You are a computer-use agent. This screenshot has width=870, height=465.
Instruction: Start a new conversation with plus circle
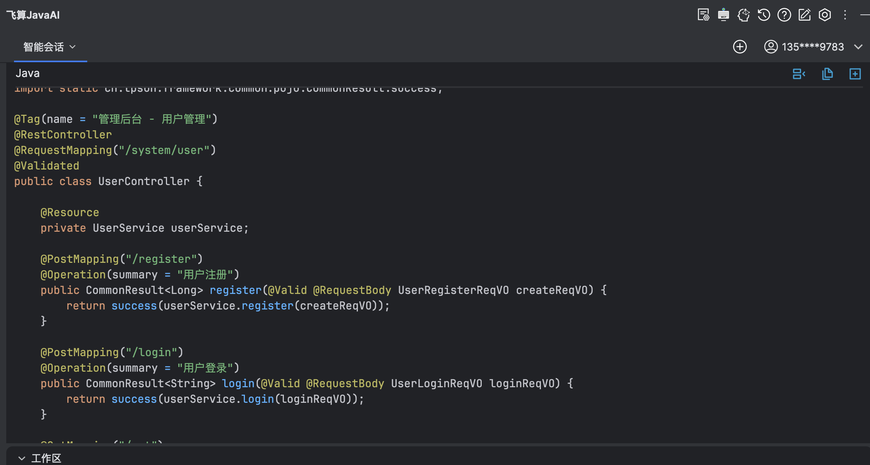click(740, 47)
